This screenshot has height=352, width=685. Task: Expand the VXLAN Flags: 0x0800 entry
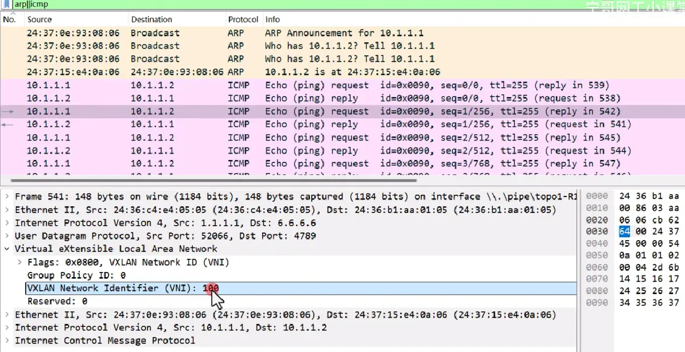19,262
